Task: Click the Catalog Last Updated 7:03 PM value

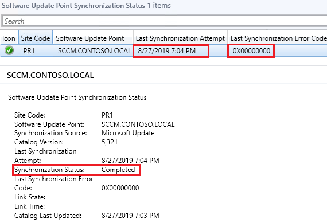Action: click(x=130, y=216)
